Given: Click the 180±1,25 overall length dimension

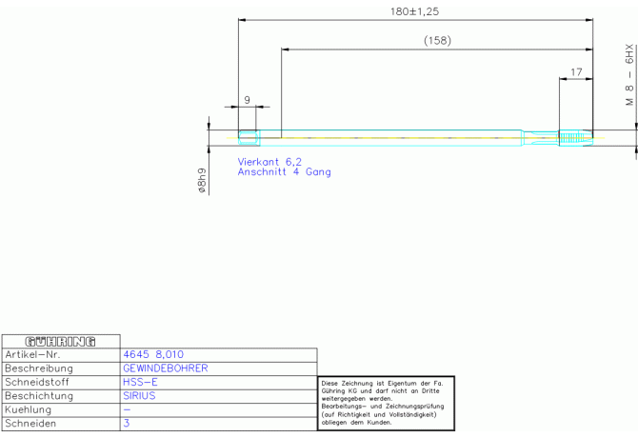Looking at the screenshot, I should point(415,12).
